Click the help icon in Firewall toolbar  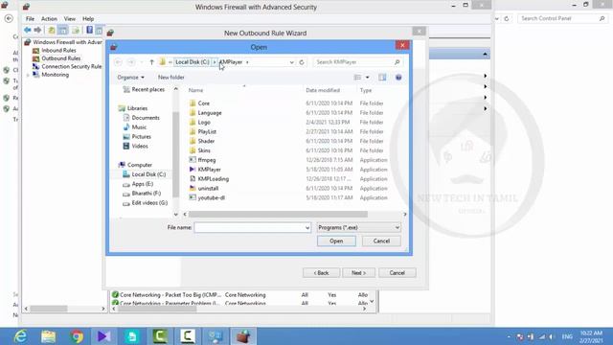click(x=89, y=30)
